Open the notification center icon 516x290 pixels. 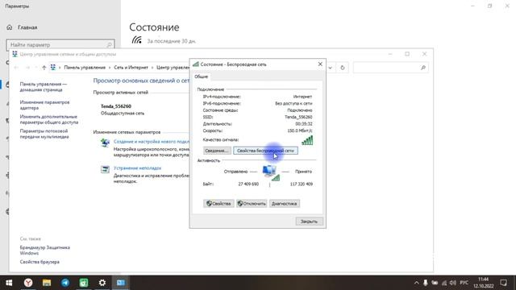(x=503, y=283)
